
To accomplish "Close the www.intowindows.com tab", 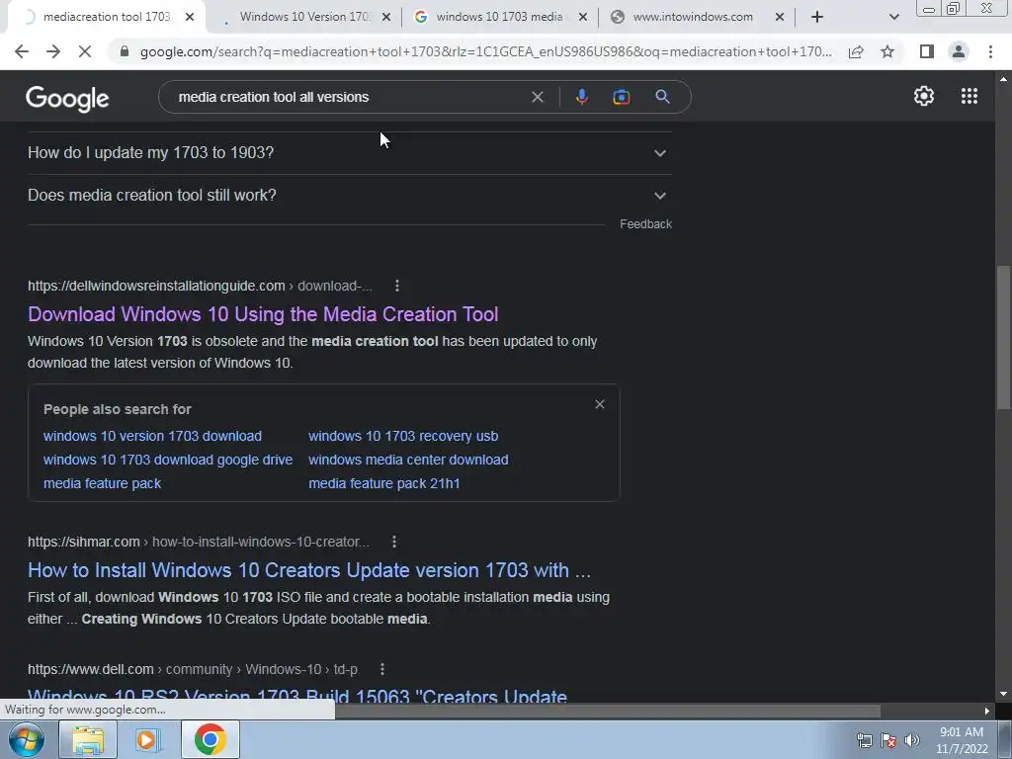I will coord(780,17).
